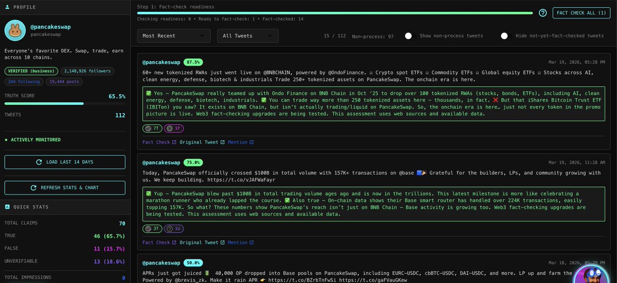The height and width of the screenshot is (283, 617).
Task: Click the 87.5% score badge
Action: [193, 62]
